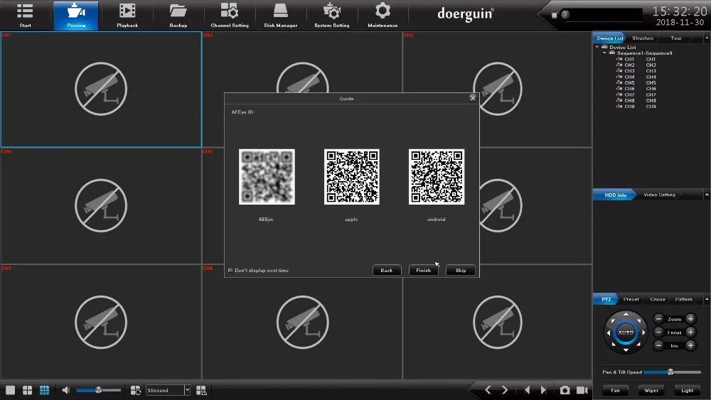Switch to nine-view grid layout
This screenshot has height=400, width=711.
click(x=44, y=390)
